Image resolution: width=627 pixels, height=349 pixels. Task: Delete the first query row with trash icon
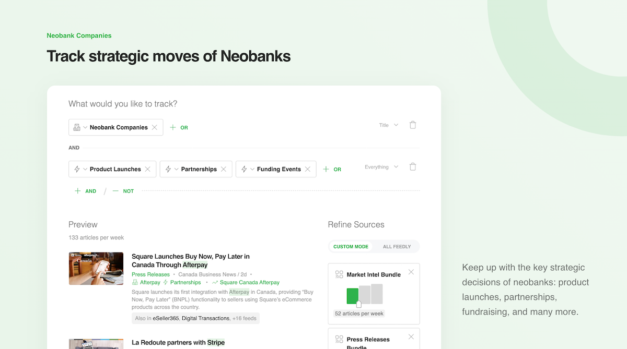coord(413,125)
